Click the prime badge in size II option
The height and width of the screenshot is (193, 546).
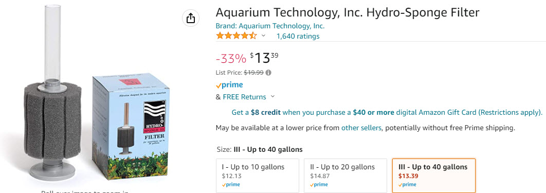click(x=319, y=185)
